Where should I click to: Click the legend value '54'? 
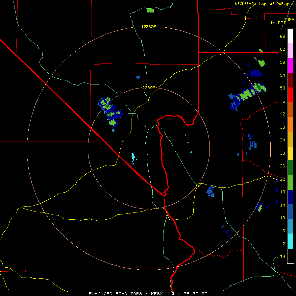pos(283,75)
